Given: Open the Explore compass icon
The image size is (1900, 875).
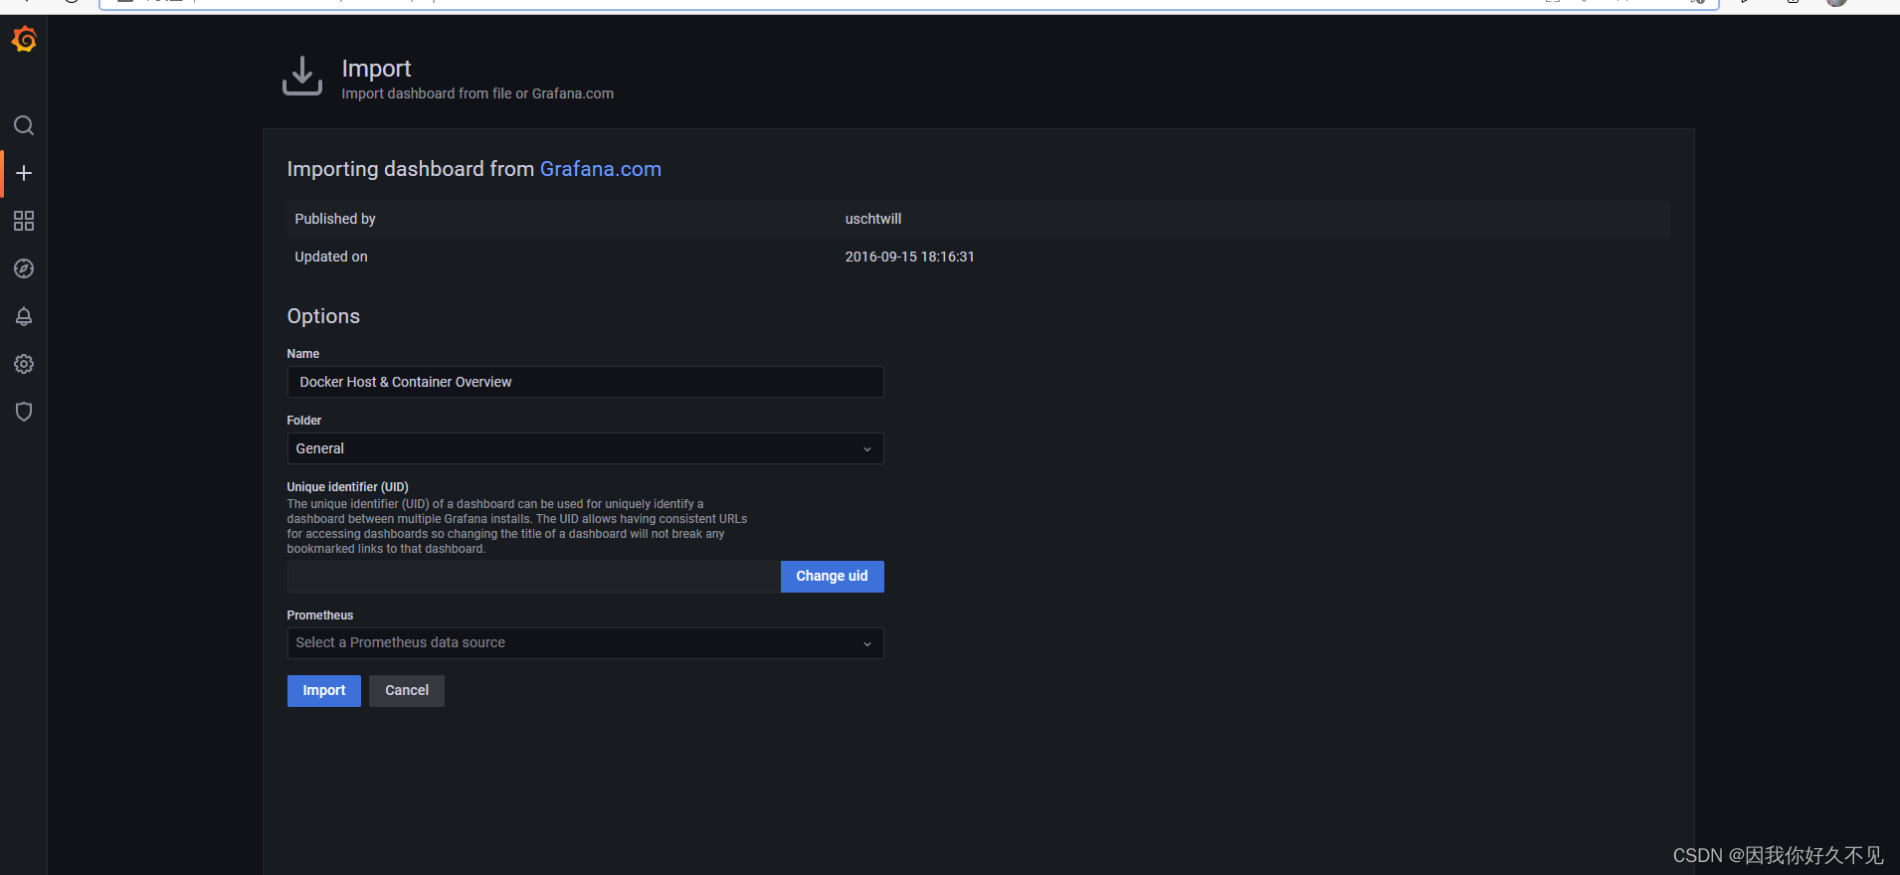Looking at the screenshot, I should pyautogui.click(x=24, y=268).
